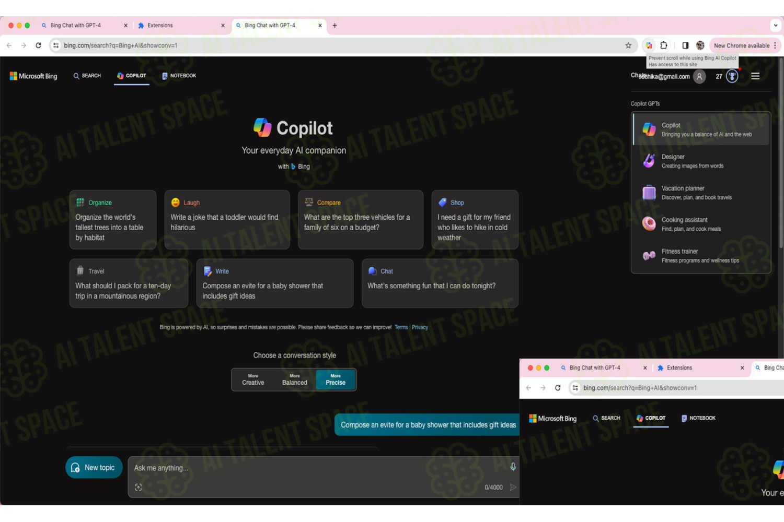The image size is (784, 522).
Task: Toggle the Chrome side panel icon
Action: click(685, 45)
